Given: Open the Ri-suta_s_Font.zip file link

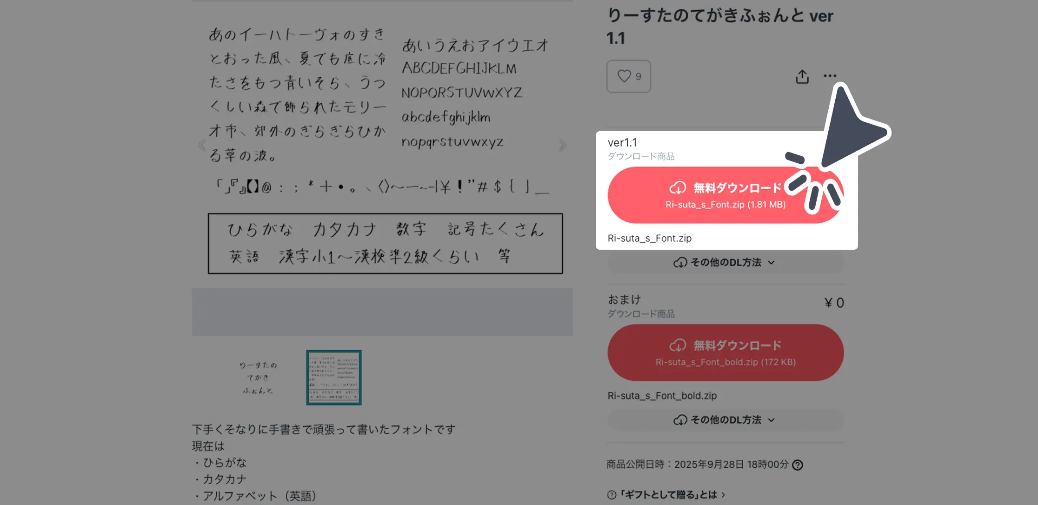Looking at the screenshot, I should 649,238.
